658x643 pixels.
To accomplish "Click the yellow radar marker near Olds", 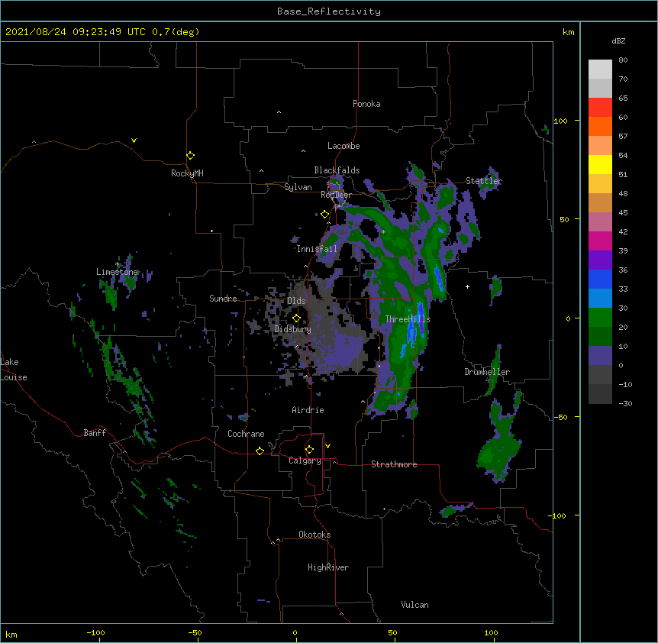I will pos(296,318).
